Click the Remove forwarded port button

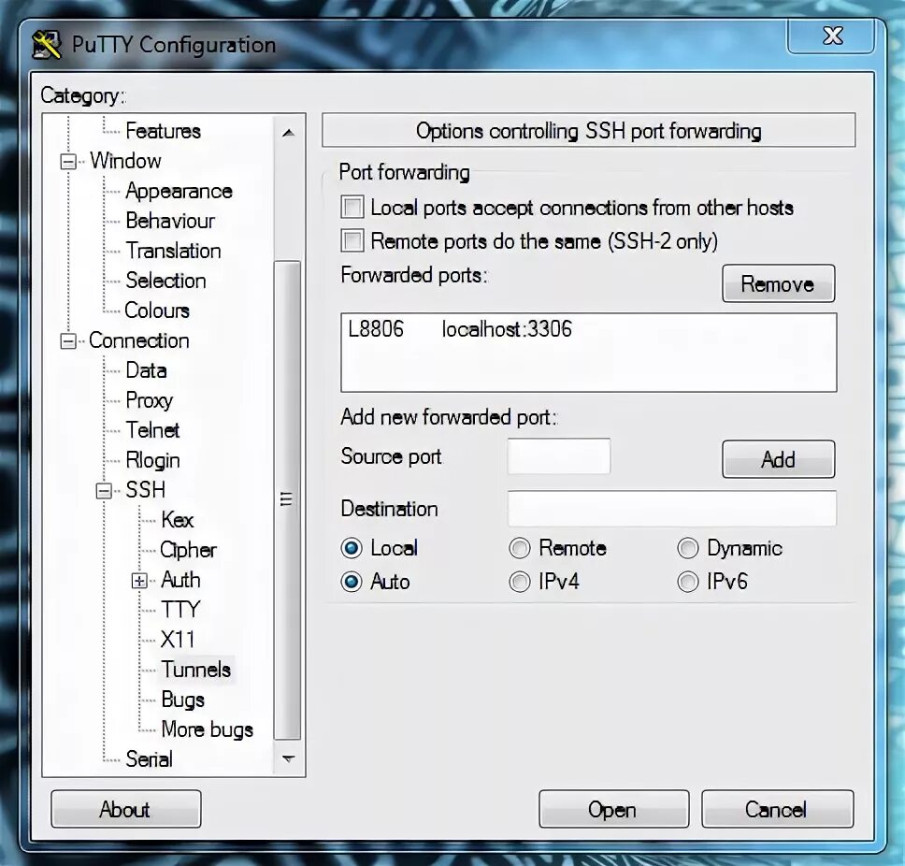tap(778, 283)
